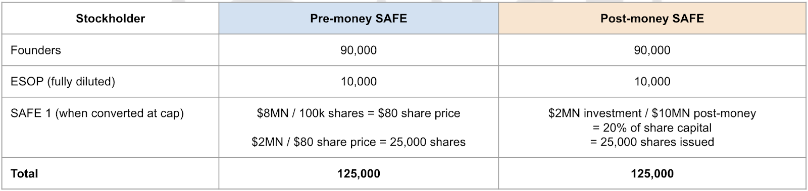Select ESOP 10,000 in Pre-money column
Viewport: 808px width, 191px height.
click(359, 82)
